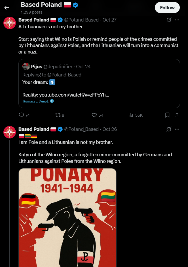This screenshot has width=188, height=267.
Task: Open more options on Oct 27 tweet
Action: point(177,20)
